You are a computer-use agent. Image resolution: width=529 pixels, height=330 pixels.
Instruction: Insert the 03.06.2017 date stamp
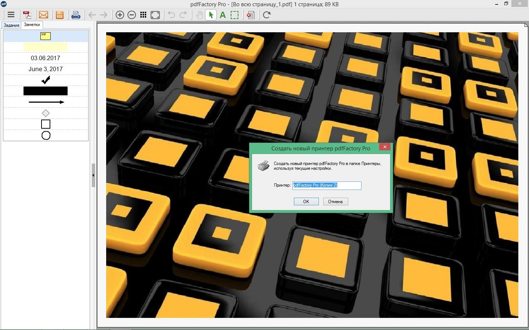[46, 58]
